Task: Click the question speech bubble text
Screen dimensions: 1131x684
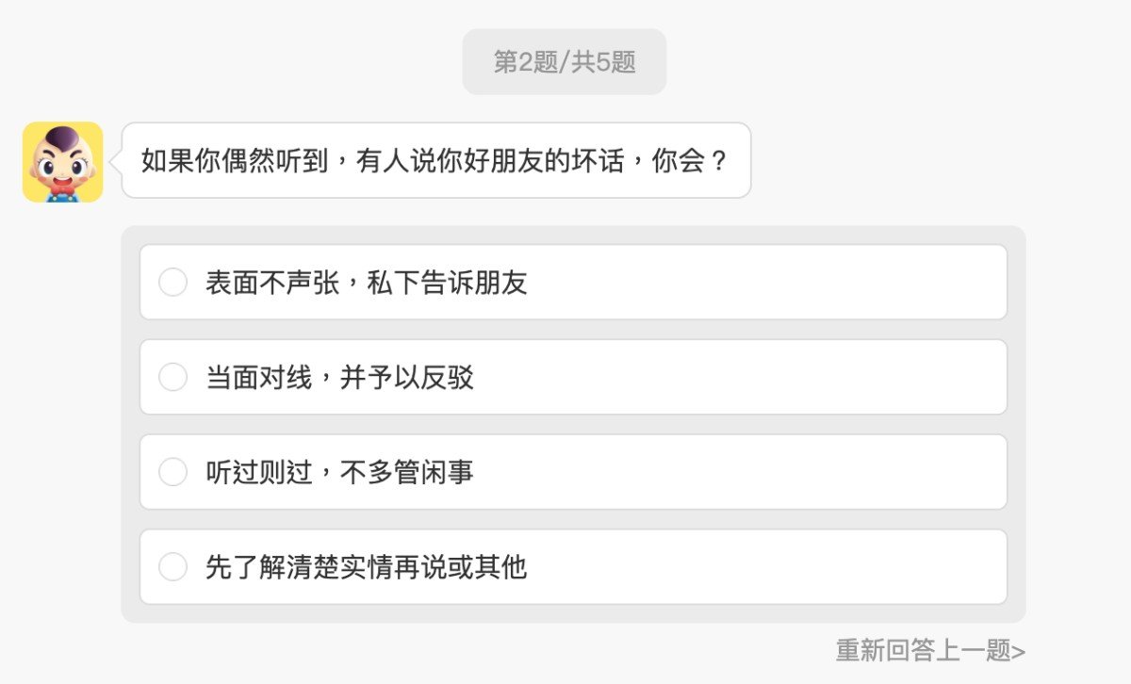Action: click(434, 159)
